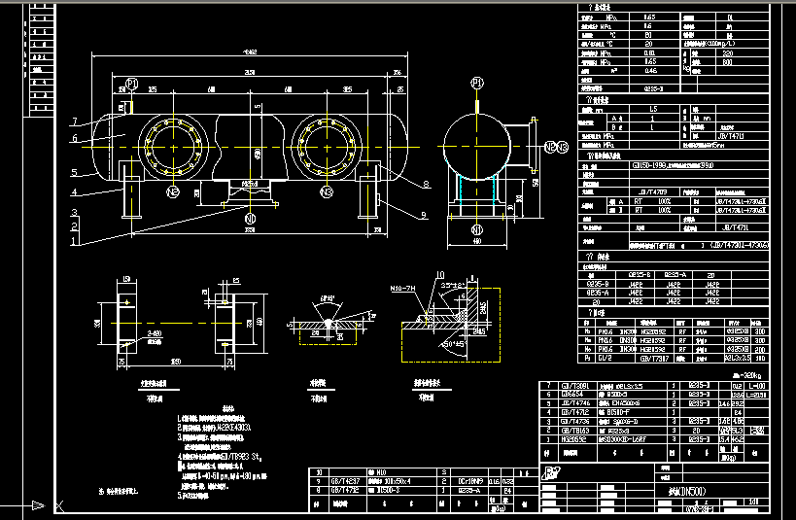Click the V-groove weld section detail
Viewport: 796px width, 520px height.
click(x=329, y=323)
